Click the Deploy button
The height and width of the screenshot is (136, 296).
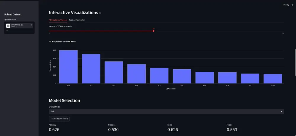tap(286, 5)
